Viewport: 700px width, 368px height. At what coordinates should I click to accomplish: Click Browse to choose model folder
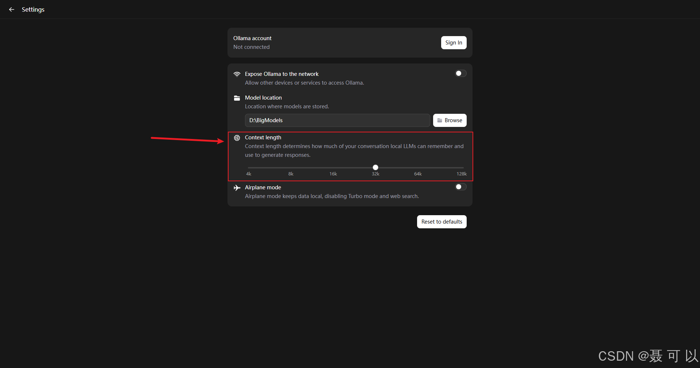point(450,120)
